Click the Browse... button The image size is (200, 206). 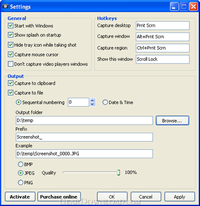(x=172, y=120)
